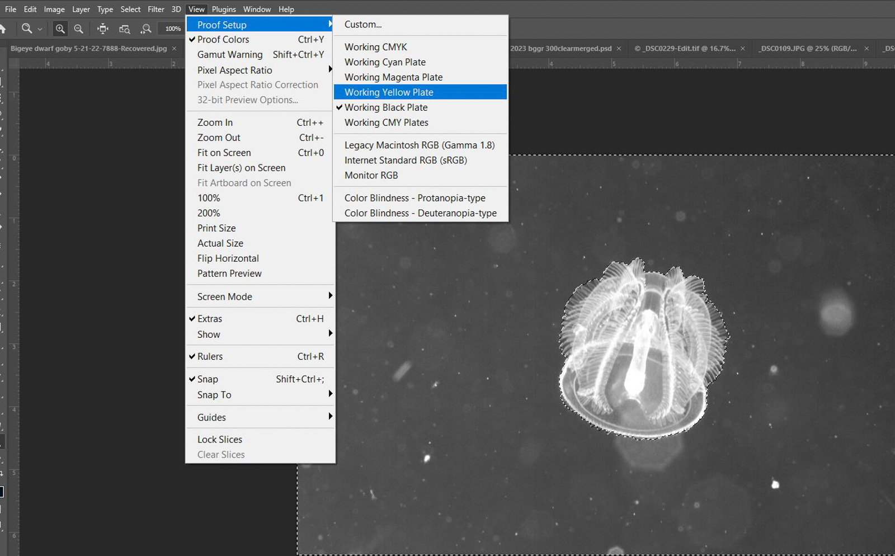Disable Proof Colors in the View menu
The height and width of the screenshot is (556, 895).
(223, 39)
